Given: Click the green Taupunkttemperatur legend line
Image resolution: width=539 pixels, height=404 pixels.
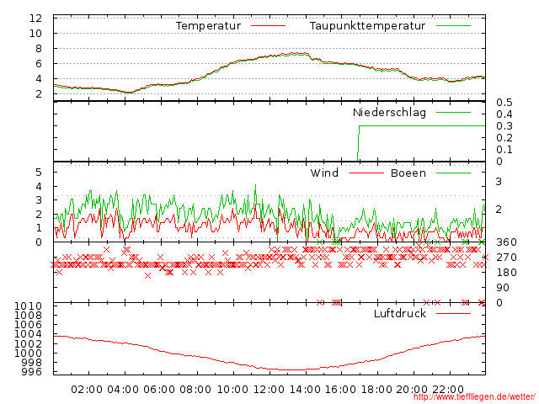Looking at the screenshot, I should [x=453, y=26].
